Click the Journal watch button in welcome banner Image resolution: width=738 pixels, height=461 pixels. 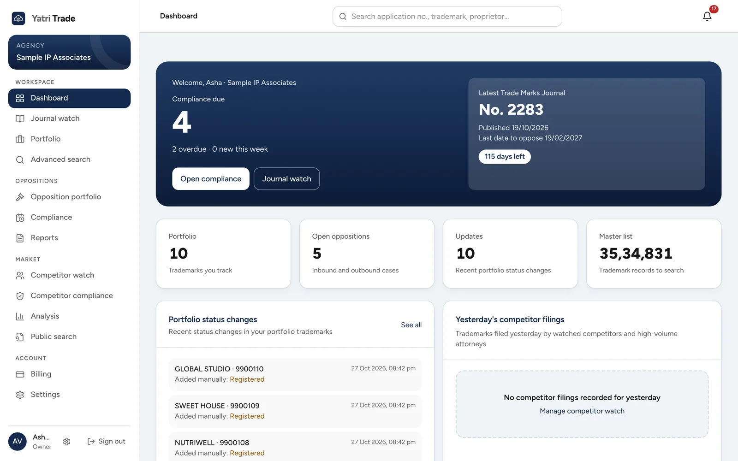[286, 179]
